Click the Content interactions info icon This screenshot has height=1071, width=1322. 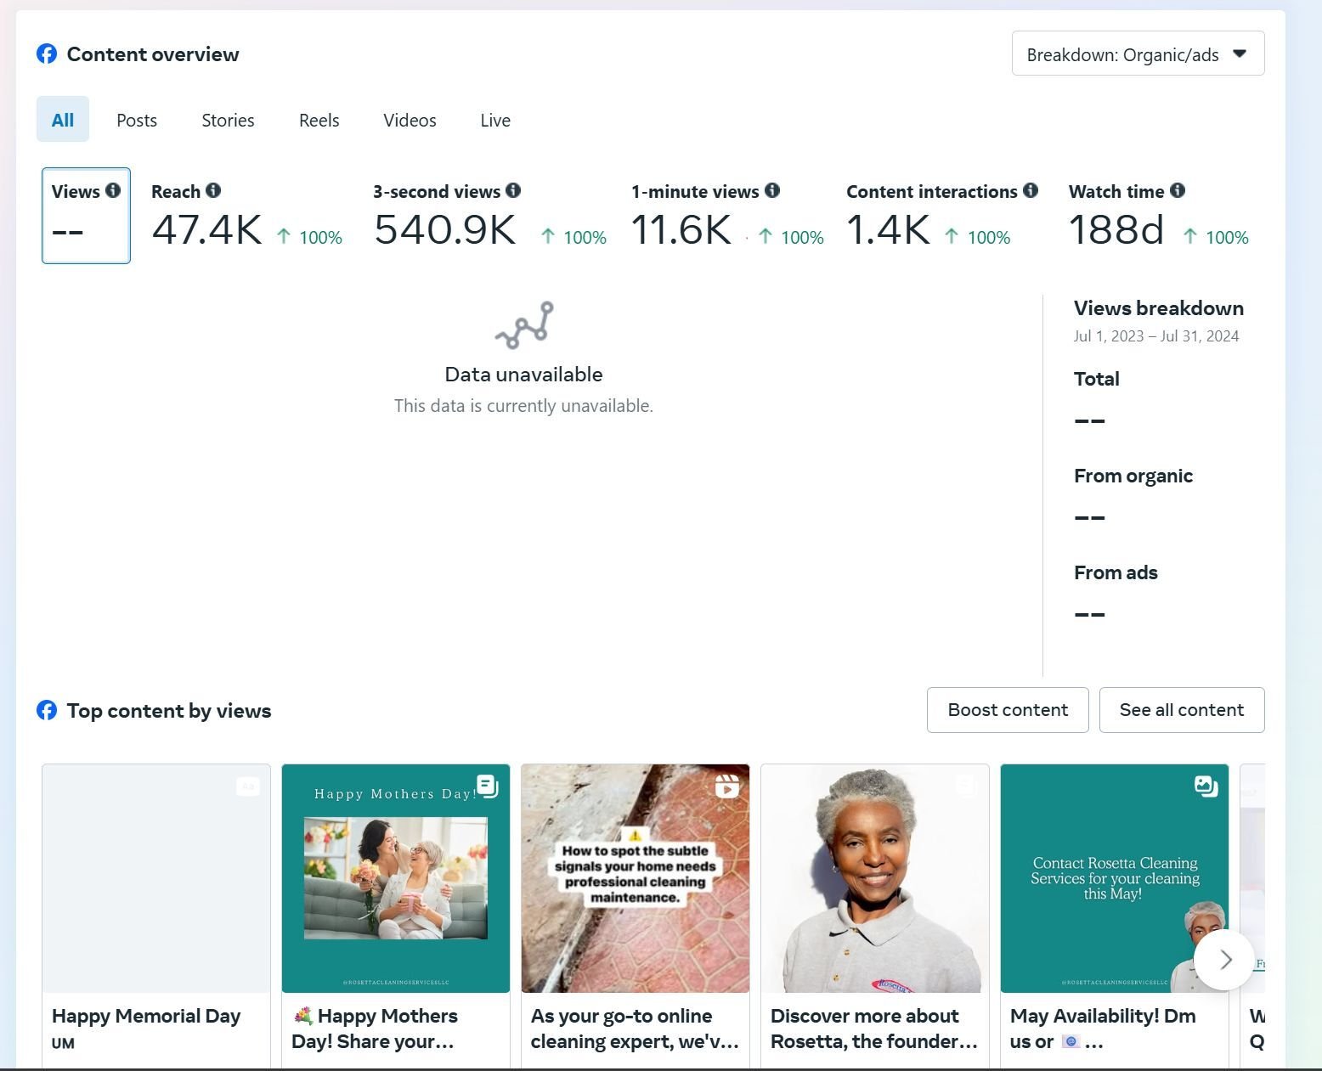tap(1031, 191)
